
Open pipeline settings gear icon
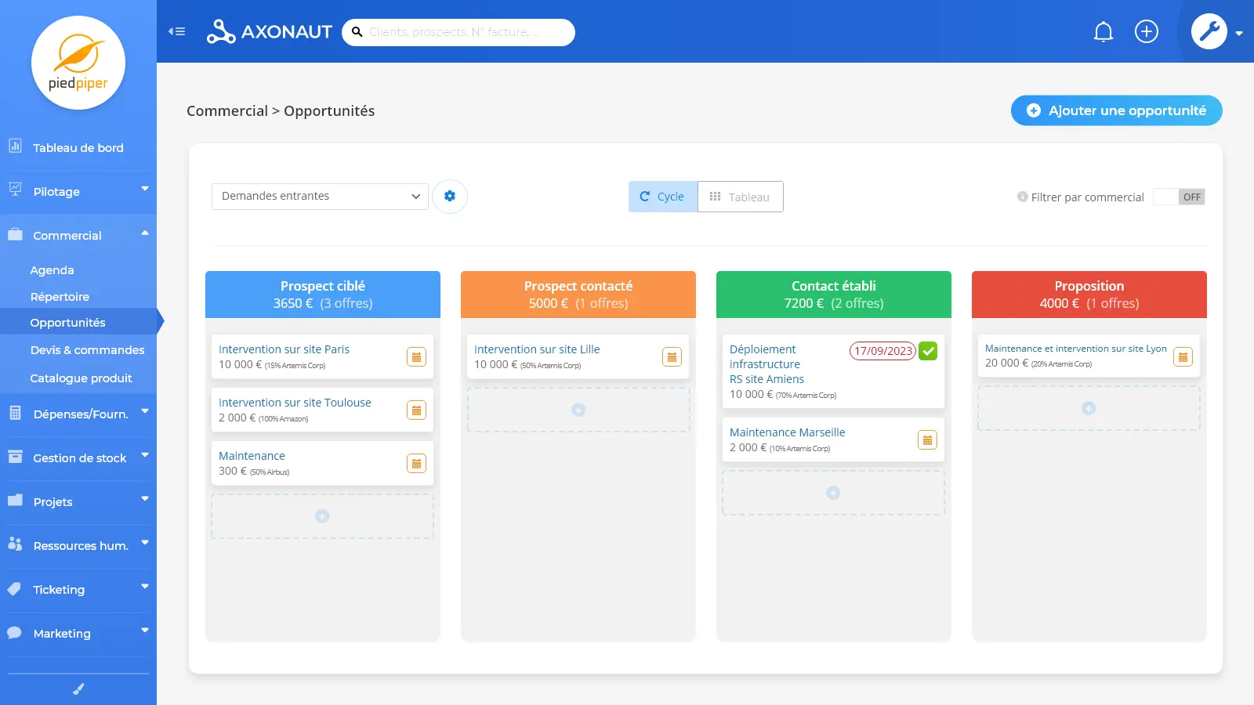tap(450, 196)
